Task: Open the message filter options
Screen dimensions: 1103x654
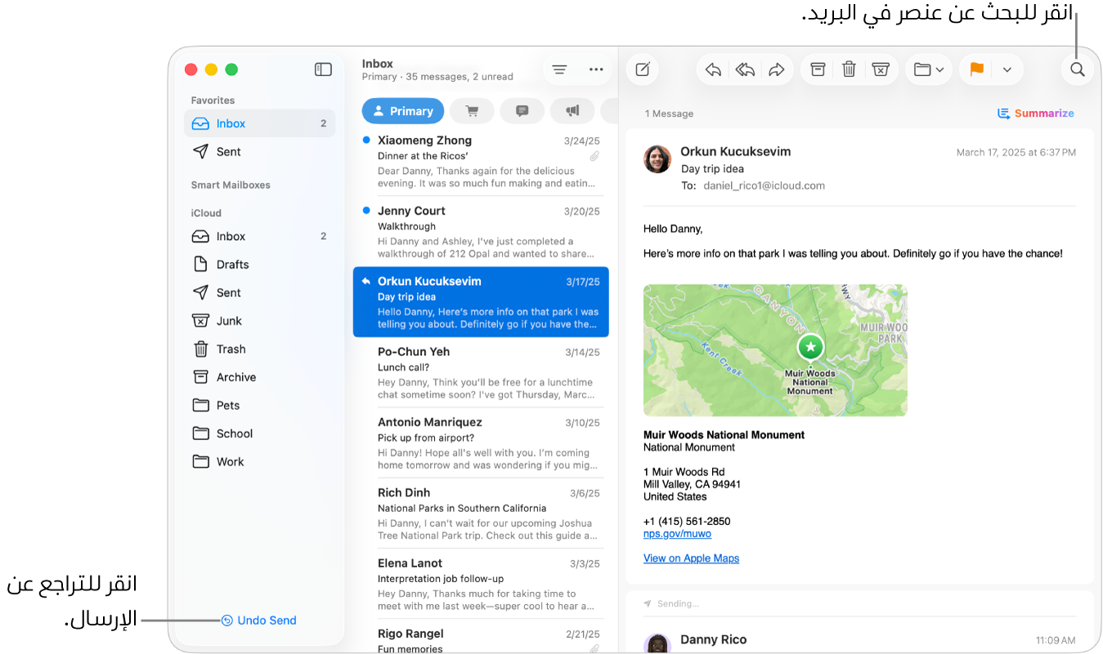Action: click(559, 70)
